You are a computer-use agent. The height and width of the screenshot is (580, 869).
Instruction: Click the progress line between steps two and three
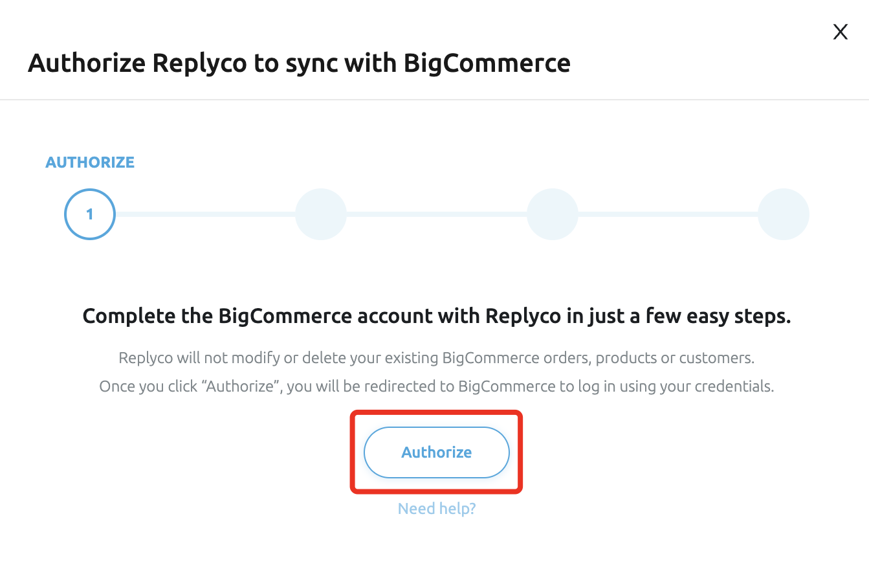(437, 214)
